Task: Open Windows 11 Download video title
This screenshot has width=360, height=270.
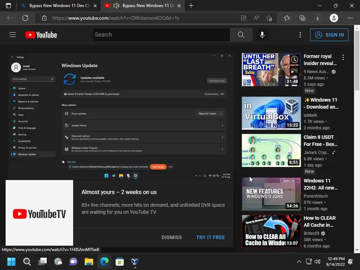Action: coord(321,103)
